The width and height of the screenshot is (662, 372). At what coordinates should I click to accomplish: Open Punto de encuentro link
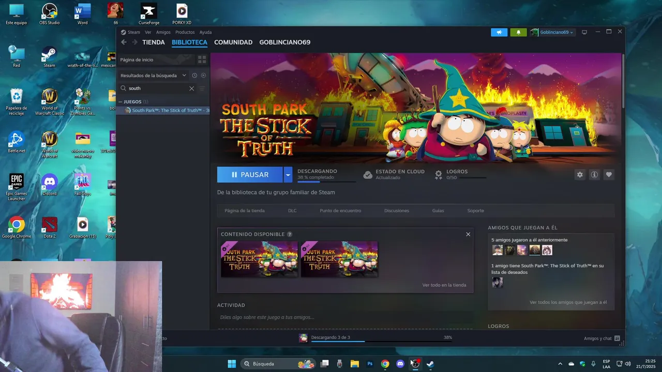340,211
